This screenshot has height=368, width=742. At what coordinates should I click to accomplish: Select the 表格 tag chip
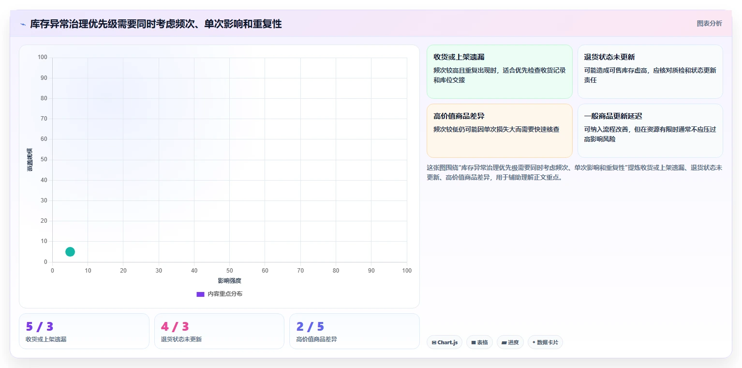(x=479, y=342)
